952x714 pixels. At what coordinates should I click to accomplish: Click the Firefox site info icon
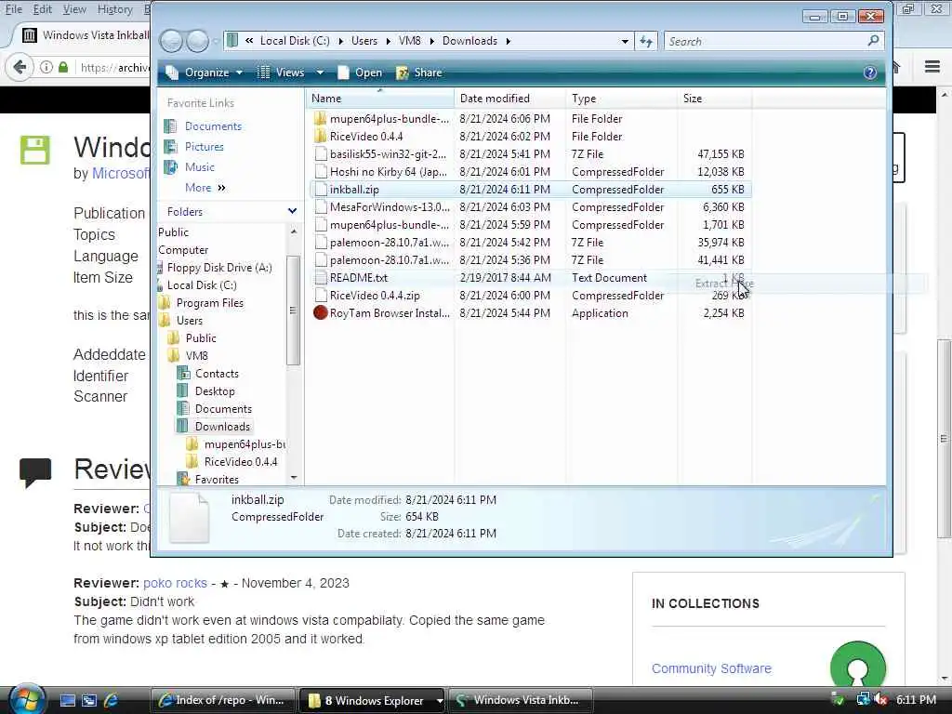point(46,67)
